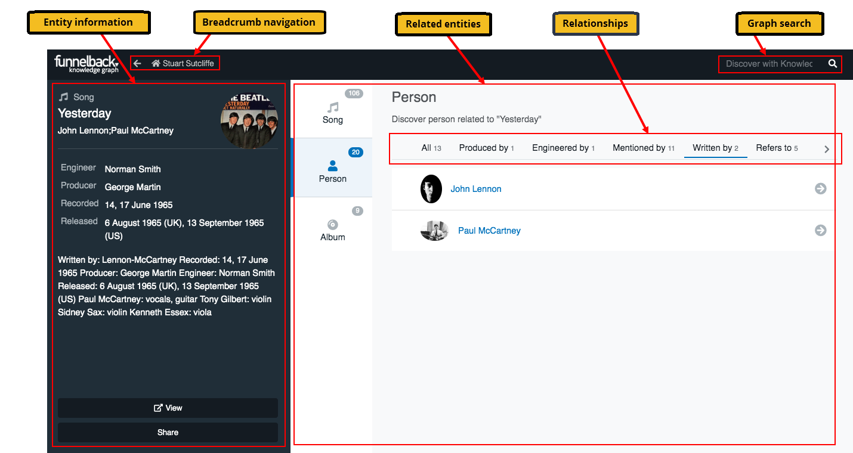This screenshot has width=853, height=453.
Task: Open John Lennon's person page
Action: [475, 188]
